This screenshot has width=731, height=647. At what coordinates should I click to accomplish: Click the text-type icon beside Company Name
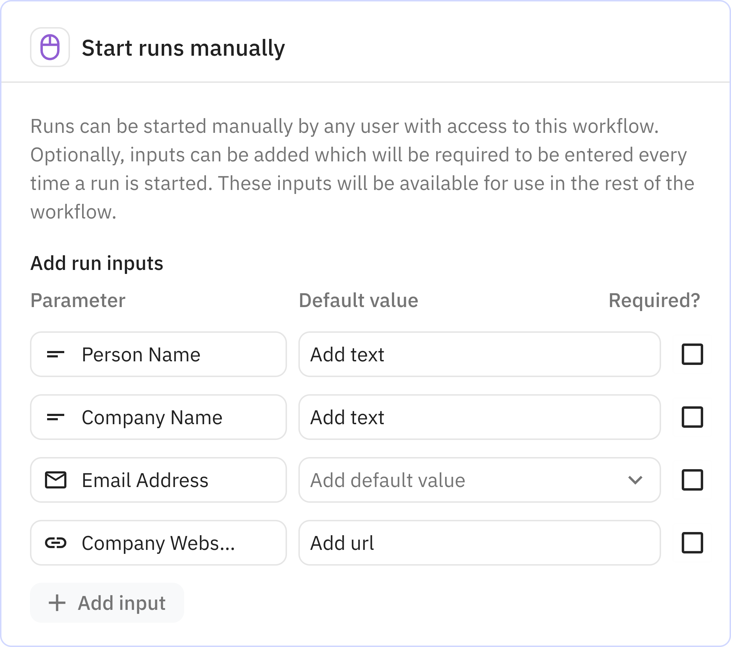pos(55,417)
